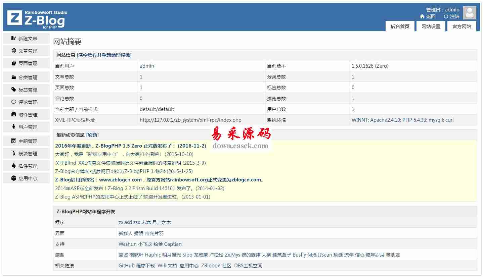Go to 文章管理 in the sidebar
The height and width of the screenshot is (277, 483).
tap(26, 51)
